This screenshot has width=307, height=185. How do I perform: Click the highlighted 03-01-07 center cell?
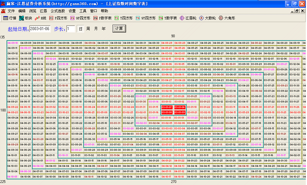[x=167, y=107]
